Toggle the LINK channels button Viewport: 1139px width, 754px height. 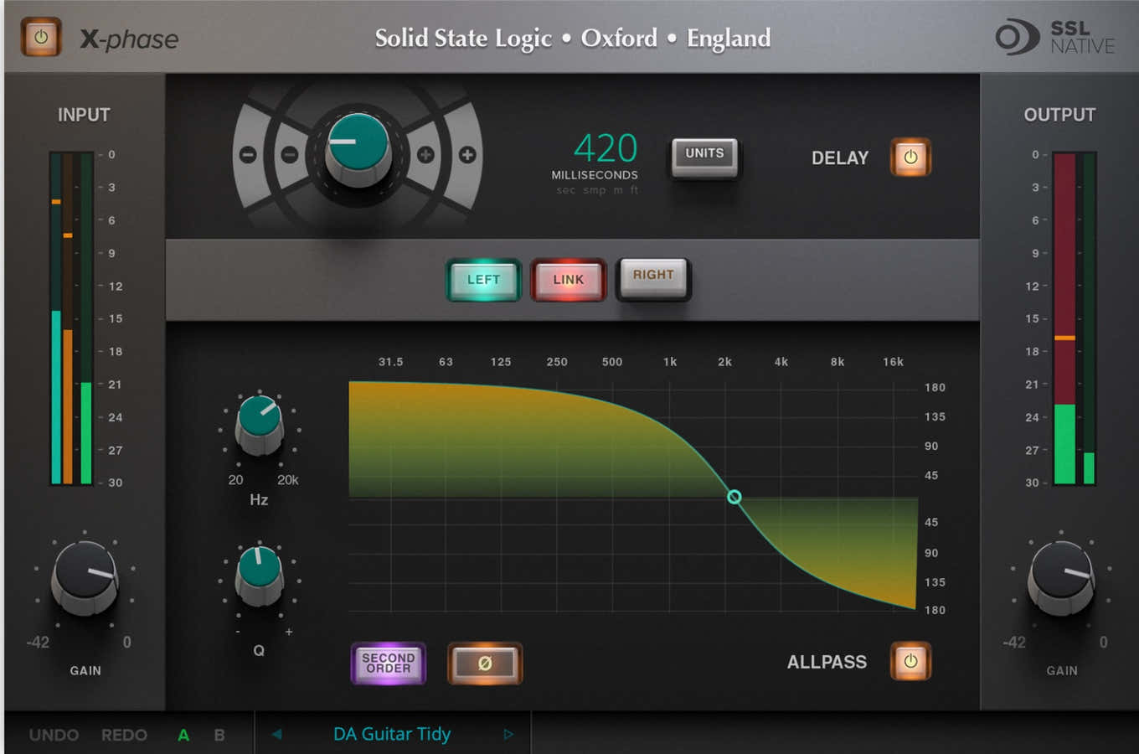coord(568,280)
